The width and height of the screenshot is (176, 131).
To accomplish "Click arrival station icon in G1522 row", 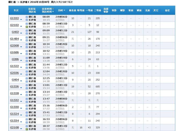I will 27,68.
